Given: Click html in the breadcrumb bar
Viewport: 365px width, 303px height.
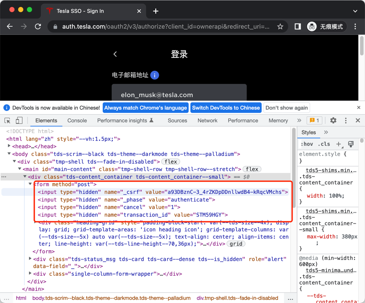Looking at the screenshot, I should (21, 298).
